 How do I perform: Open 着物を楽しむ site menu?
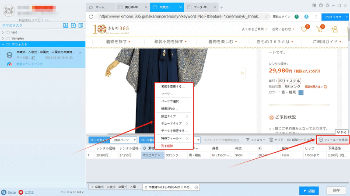tap(223, 42)
